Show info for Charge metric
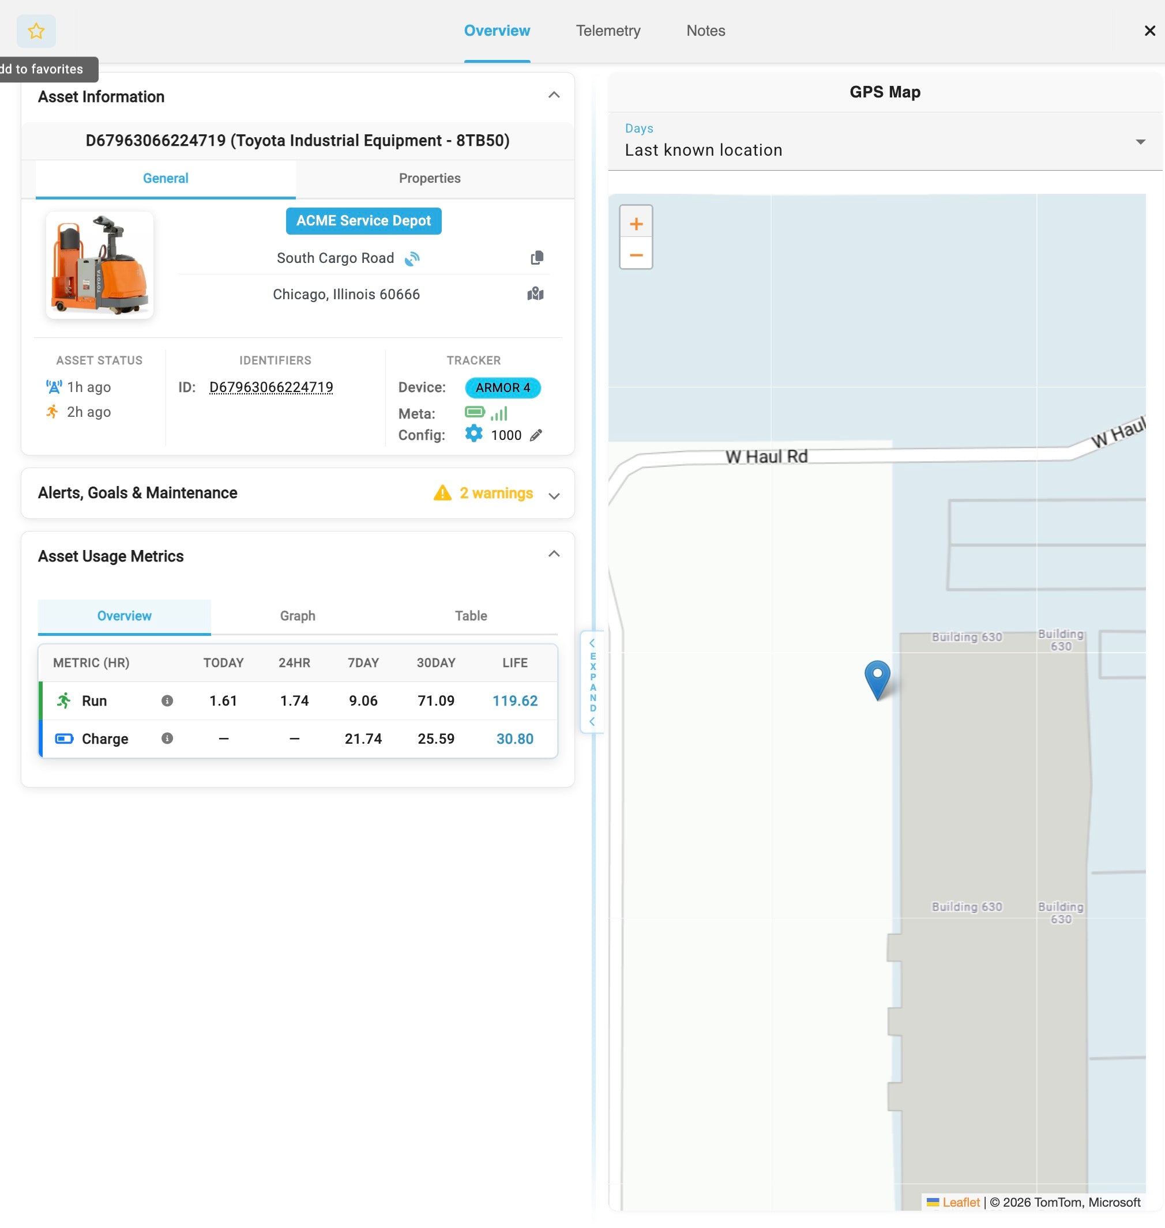This screenshot has height=1228, width=1165. [167, 738]
